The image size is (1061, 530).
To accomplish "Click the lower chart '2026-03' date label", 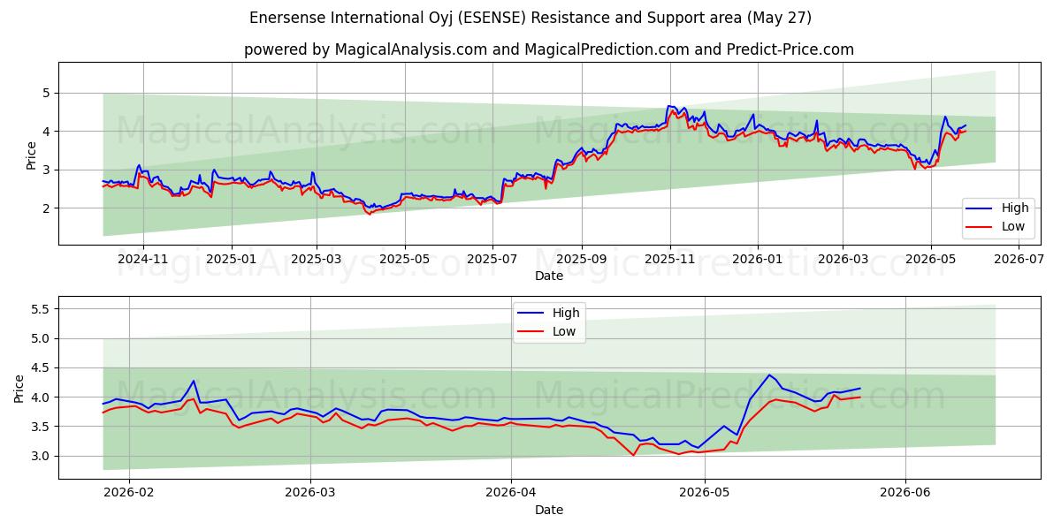I will pos(312,494).
